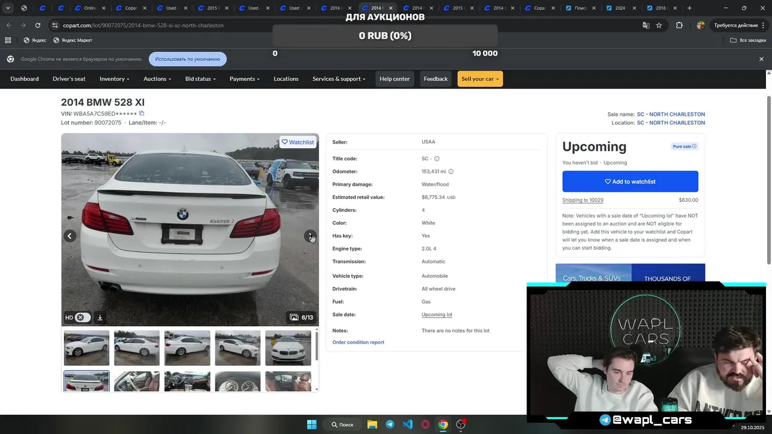Show the Title code info tooltip icon
This screenshot has width=772, height=434.
click(x=437, y=159)
